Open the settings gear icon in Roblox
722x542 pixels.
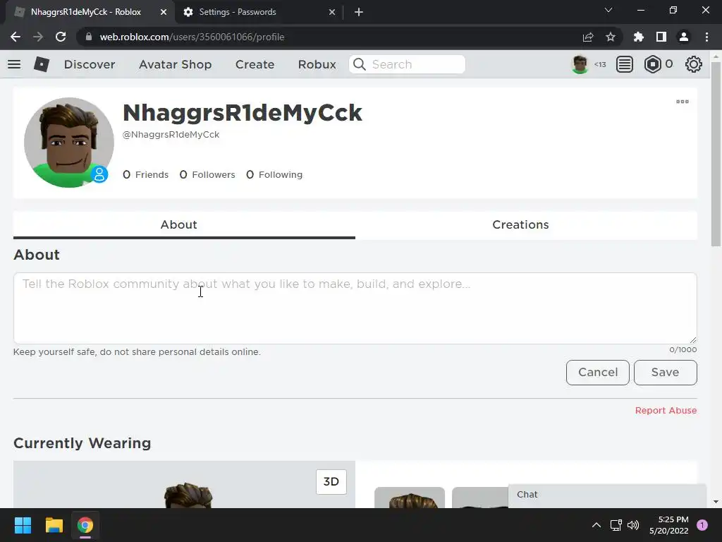tap(694, 64)
